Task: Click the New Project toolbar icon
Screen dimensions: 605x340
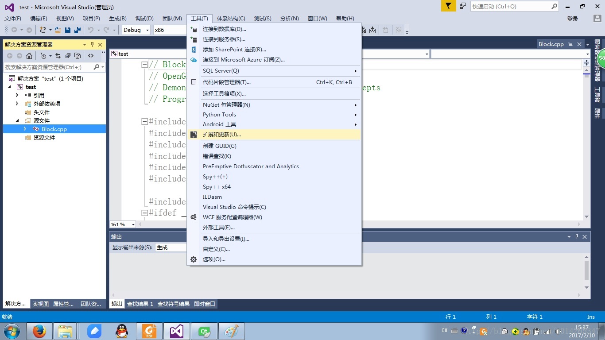Action: [43, 30]
